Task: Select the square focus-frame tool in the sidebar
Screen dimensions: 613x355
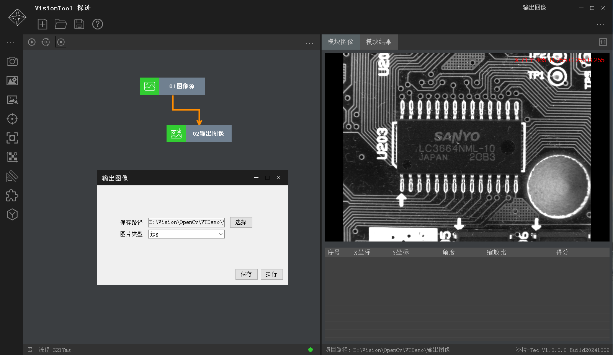Action: click(12, 138)
